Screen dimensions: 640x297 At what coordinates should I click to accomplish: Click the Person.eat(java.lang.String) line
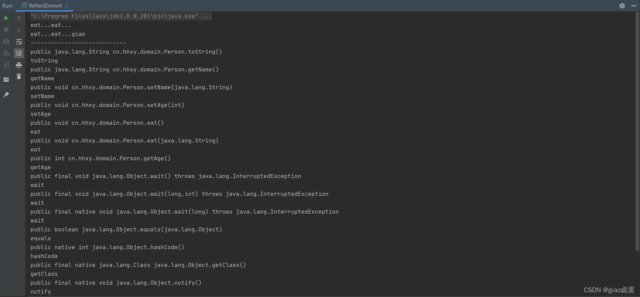pyautogui.click(x=124, y=140)
